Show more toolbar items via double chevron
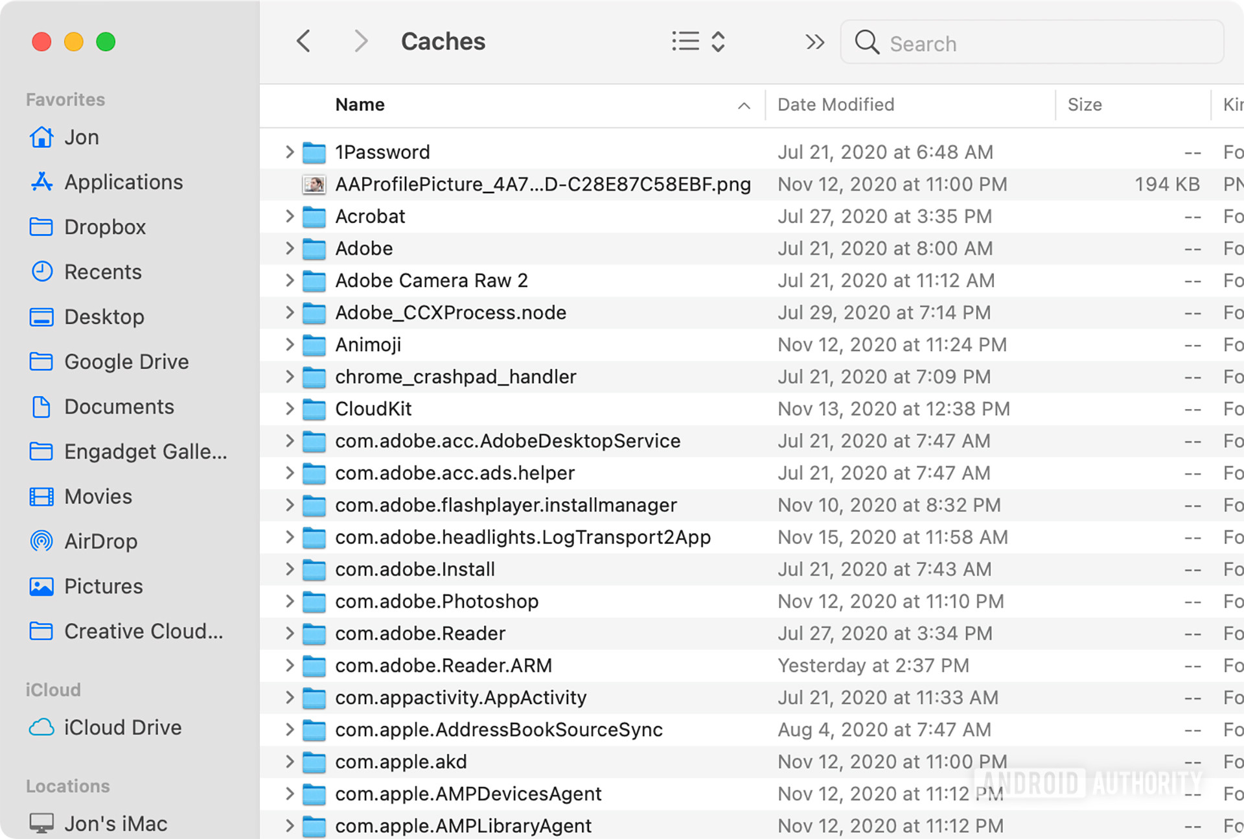Screen dimensions: 1244x839 click(814, 43)
